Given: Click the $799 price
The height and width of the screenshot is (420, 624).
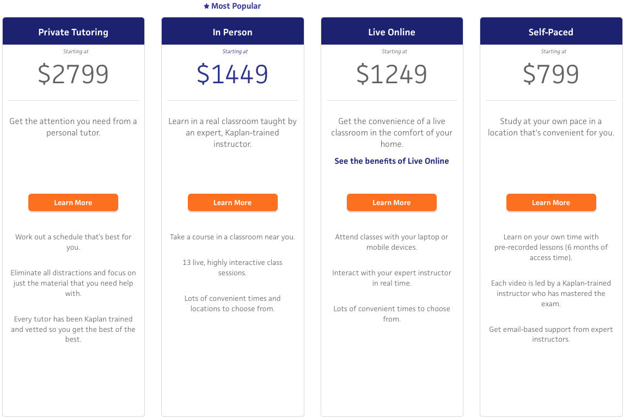Looking at the screenshot, I should coord(551,74).
